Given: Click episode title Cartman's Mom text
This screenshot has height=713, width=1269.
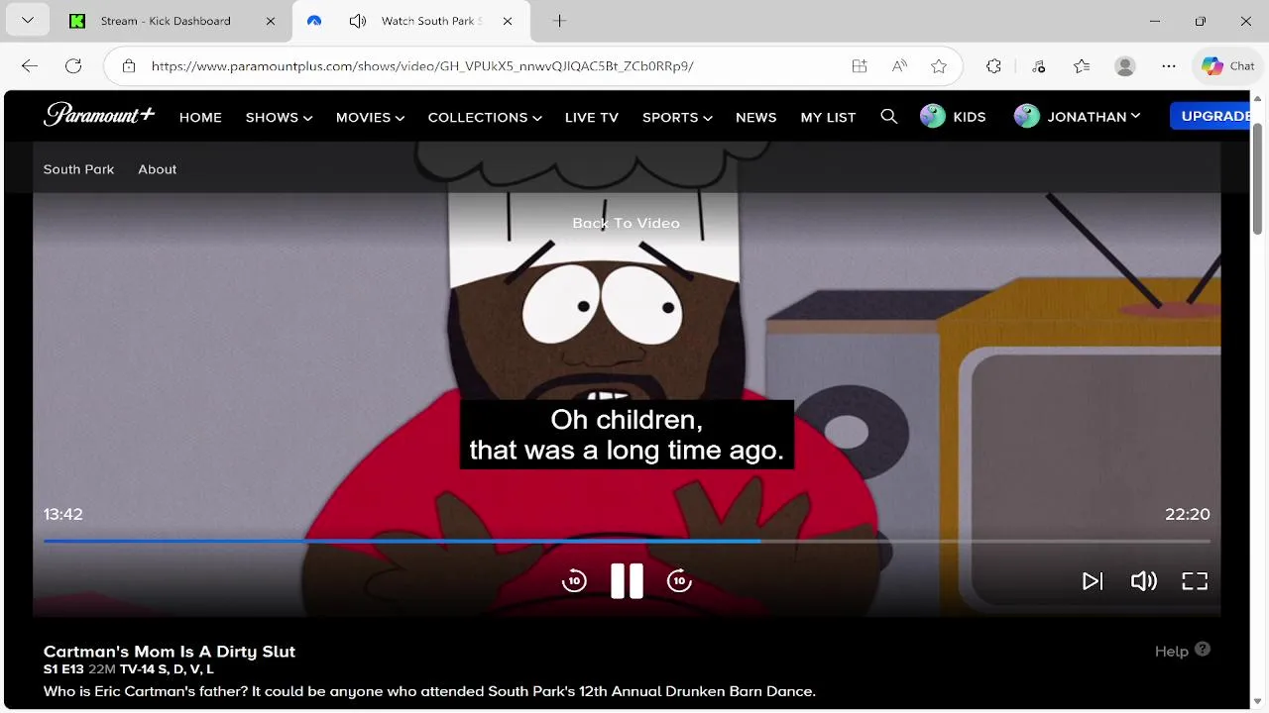Looking at the screenshot, I should 170,651.
